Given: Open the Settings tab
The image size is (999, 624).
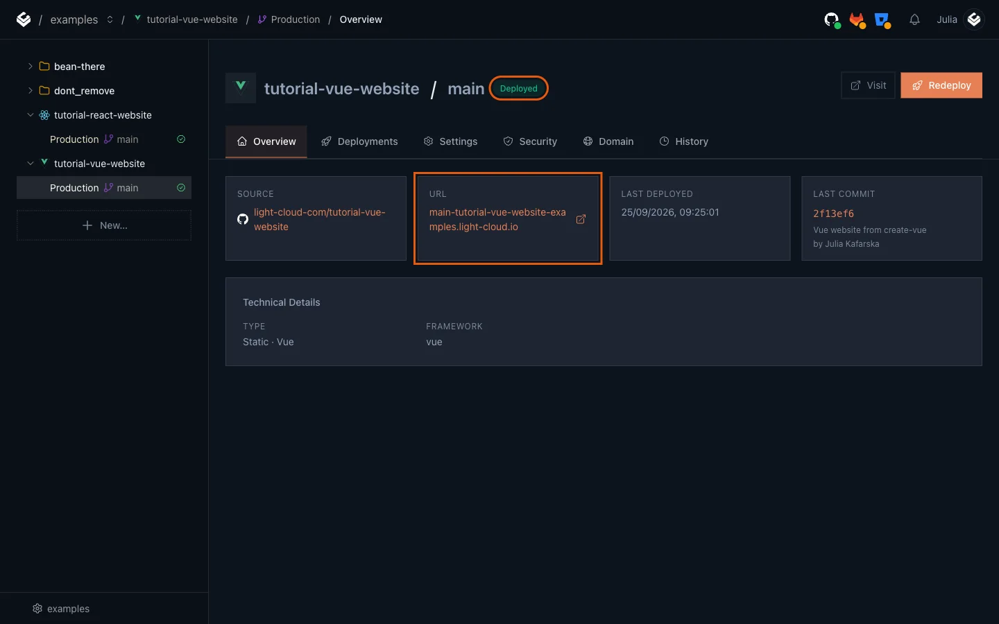Looking at the screenshot, I should (451, 141).
